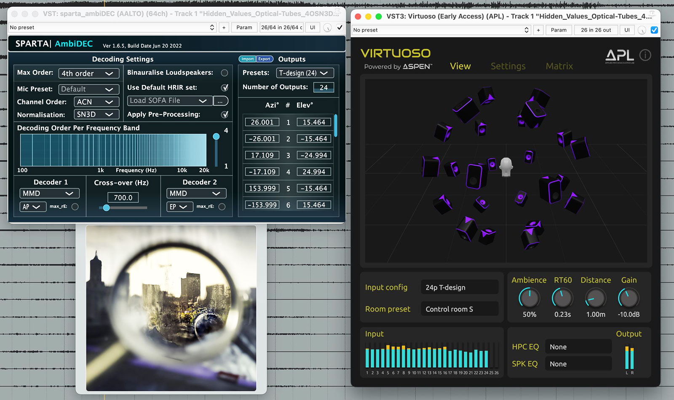Click azimuth field 26.001 for output 1
This screenshot has width=674, height=400.
point(262,122)
